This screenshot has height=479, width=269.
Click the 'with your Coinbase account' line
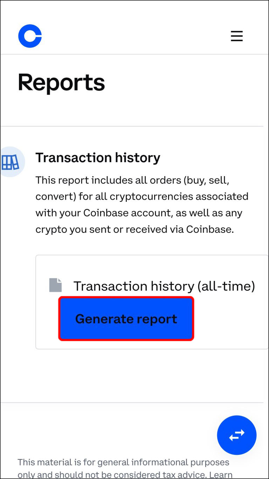pos(139,213)
